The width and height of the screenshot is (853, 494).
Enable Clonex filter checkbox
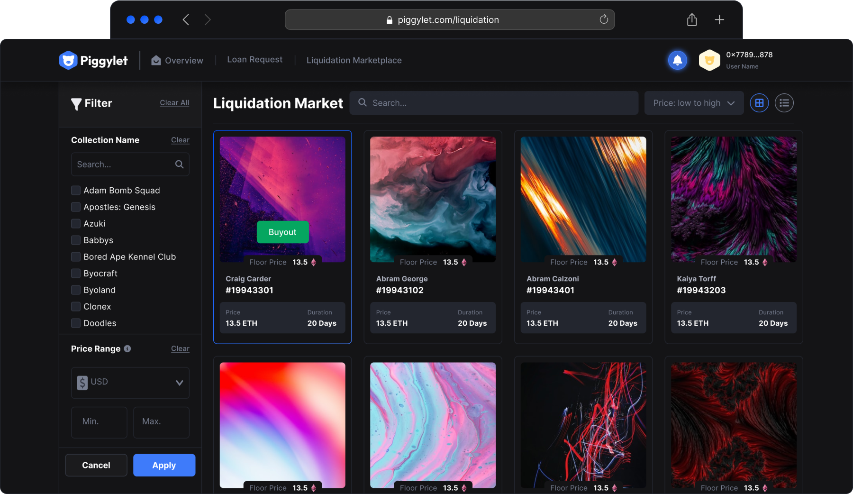pyautogui.click(x=76, y=307)
